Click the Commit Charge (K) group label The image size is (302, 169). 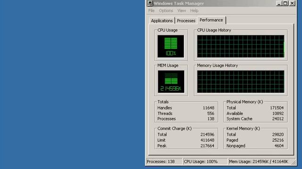click(175, 129)
